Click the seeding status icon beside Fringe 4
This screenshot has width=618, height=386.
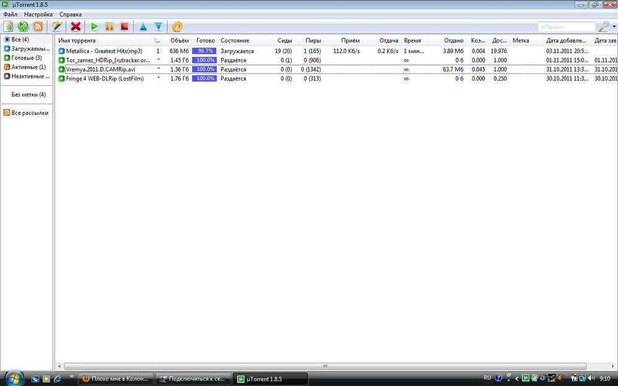pos(61,78)
